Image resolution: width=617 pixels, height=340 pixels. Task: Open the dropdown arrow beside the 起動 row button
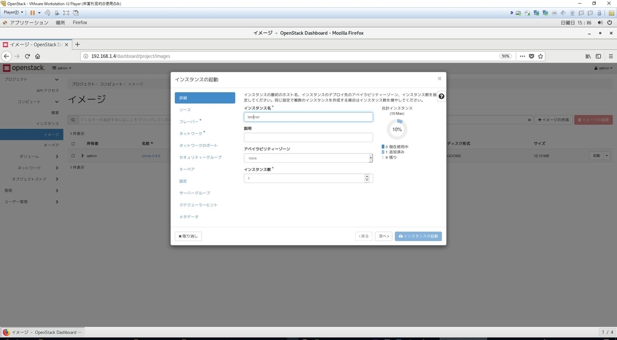tap(607, 156)
